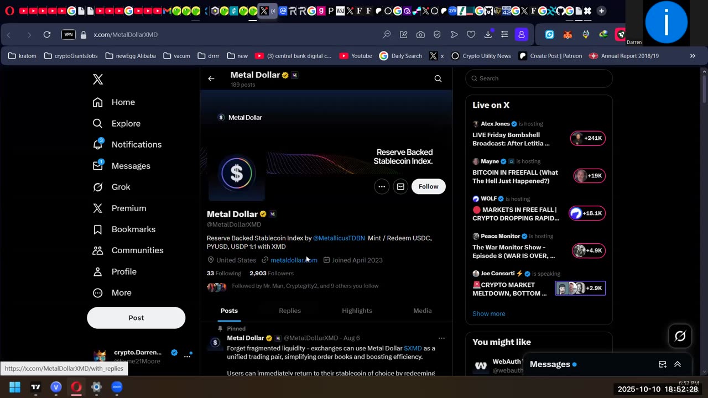Switch to the Highlights tab
The image size is (708, 398).
point(357,311)
